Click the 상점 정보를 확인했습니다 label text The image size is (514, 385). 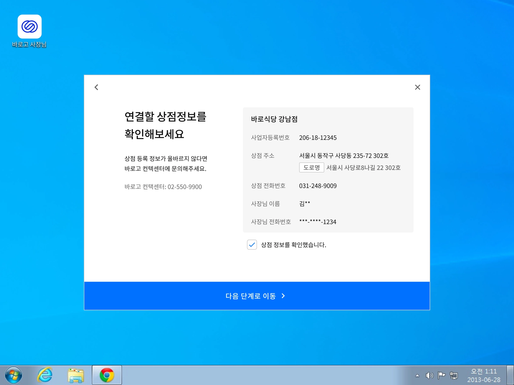point(293,245)
